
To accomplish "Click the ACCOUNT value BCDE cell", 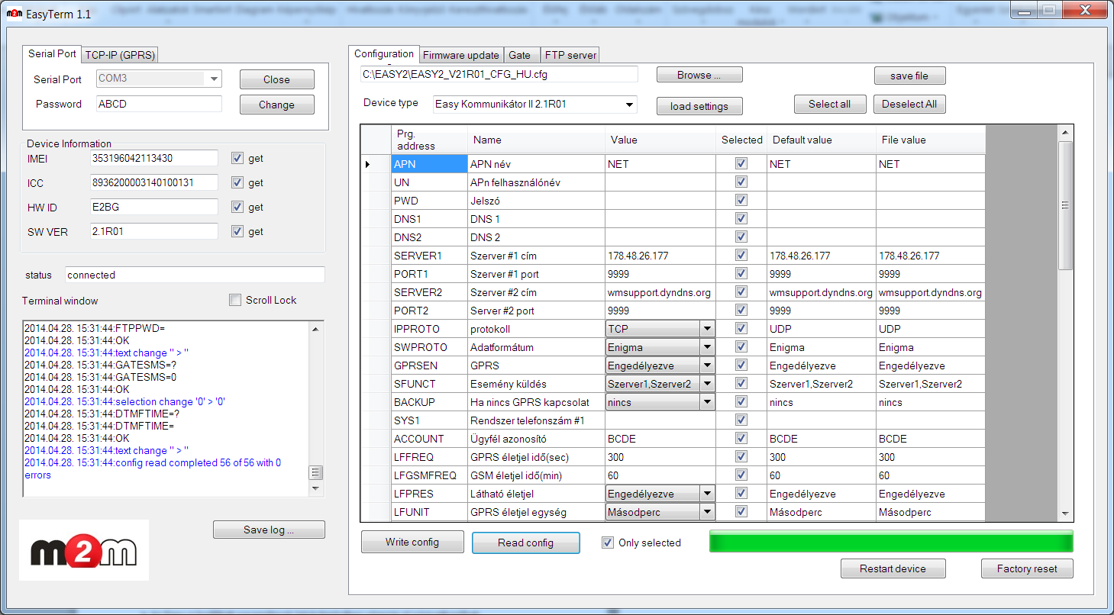I will pos(660,439).
